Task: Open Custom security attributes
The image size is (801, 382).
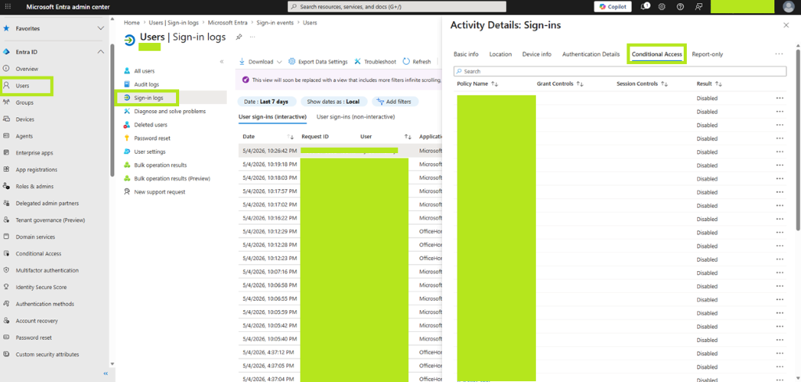Action: tap(47, 355)
